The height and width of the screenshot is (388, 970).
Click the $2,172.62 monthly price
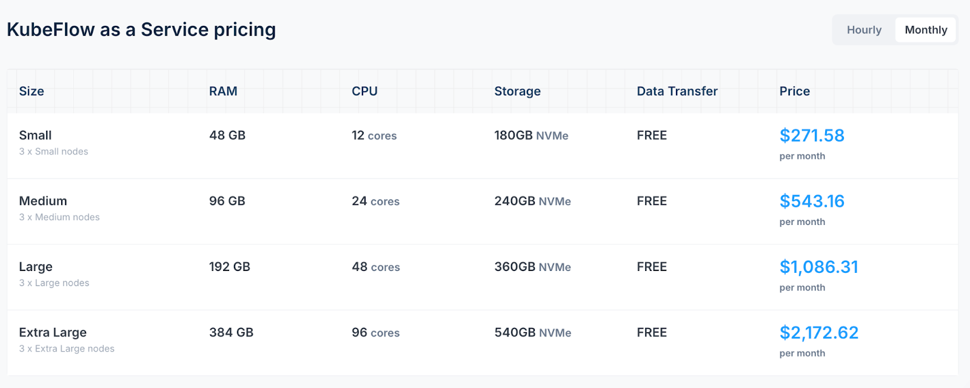tap(818, 332)
